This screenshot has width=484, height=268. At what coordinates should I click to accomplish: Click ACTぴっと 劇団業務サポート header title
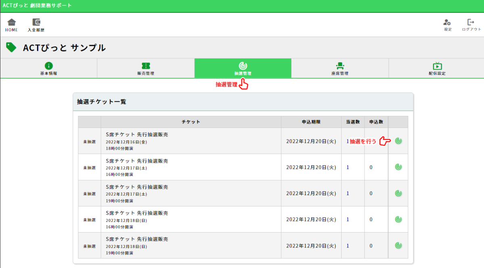[x=38, y=6]
